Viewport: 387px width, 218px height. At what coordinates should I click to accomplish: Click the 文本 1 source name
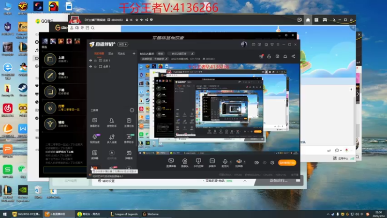(106, 60)
